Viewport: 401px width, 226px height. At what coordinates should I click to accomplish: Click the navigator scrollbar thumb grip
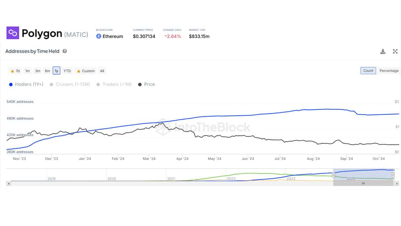pos(363,184)
